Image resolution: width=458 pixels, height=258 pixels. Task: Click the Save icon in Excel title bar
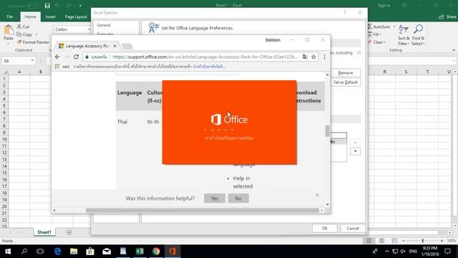47,6
